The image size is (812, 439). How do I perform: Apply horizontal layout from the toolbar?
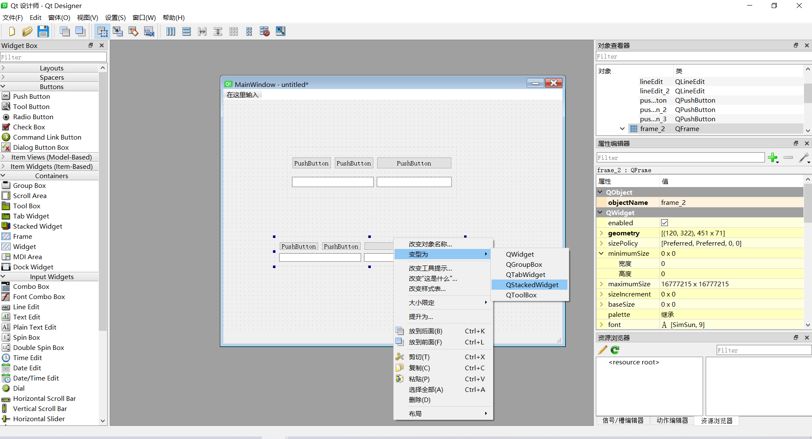[171, 31]
